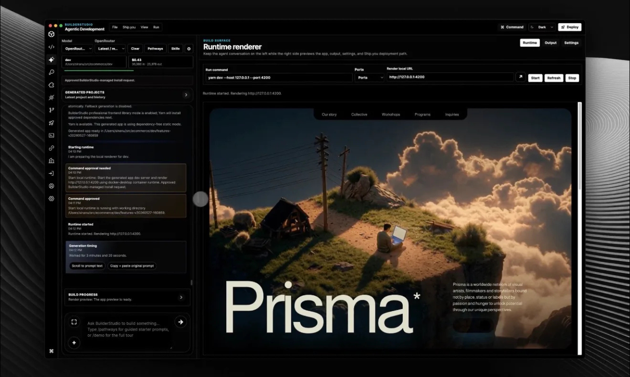Open the Ports dropdown
Viewport: 630px width, 377px height.
(369, 77)
